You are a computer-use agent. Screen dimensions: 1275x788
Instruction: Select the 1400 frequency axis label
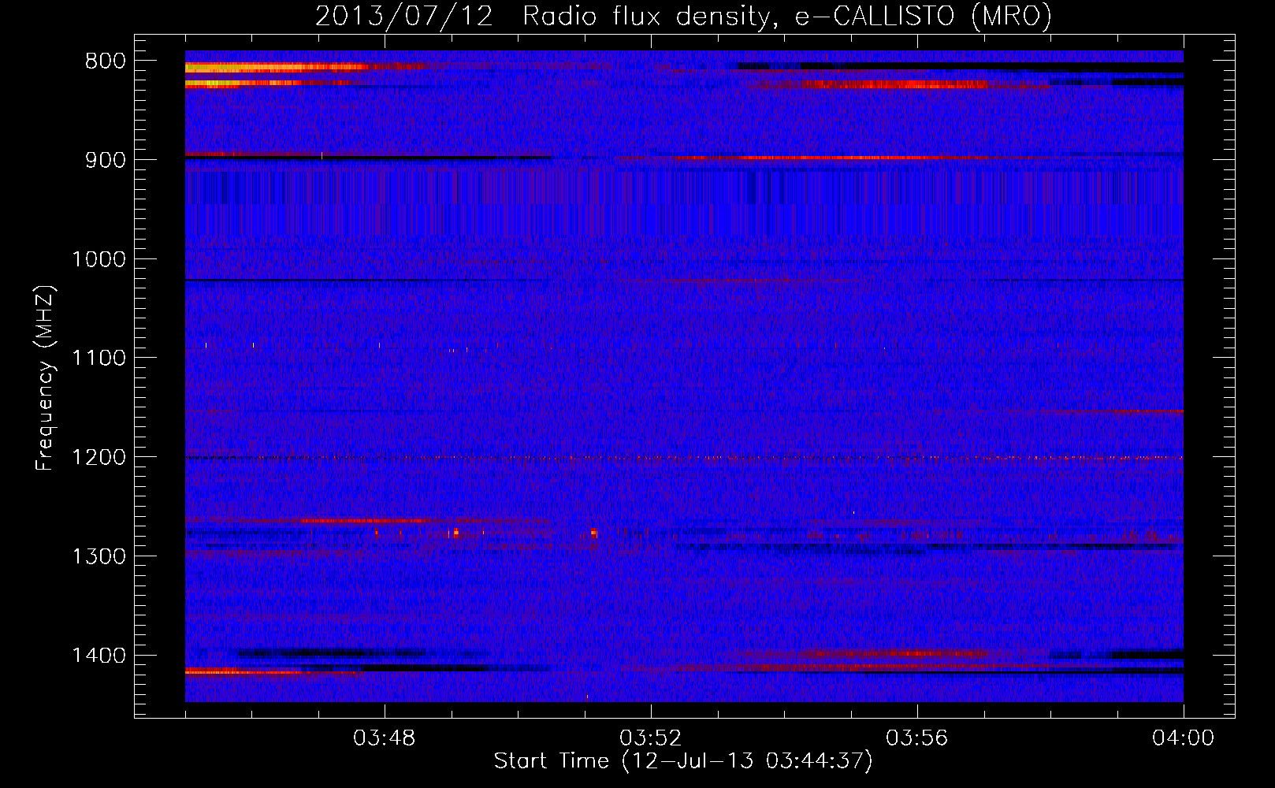pos(99,656)
